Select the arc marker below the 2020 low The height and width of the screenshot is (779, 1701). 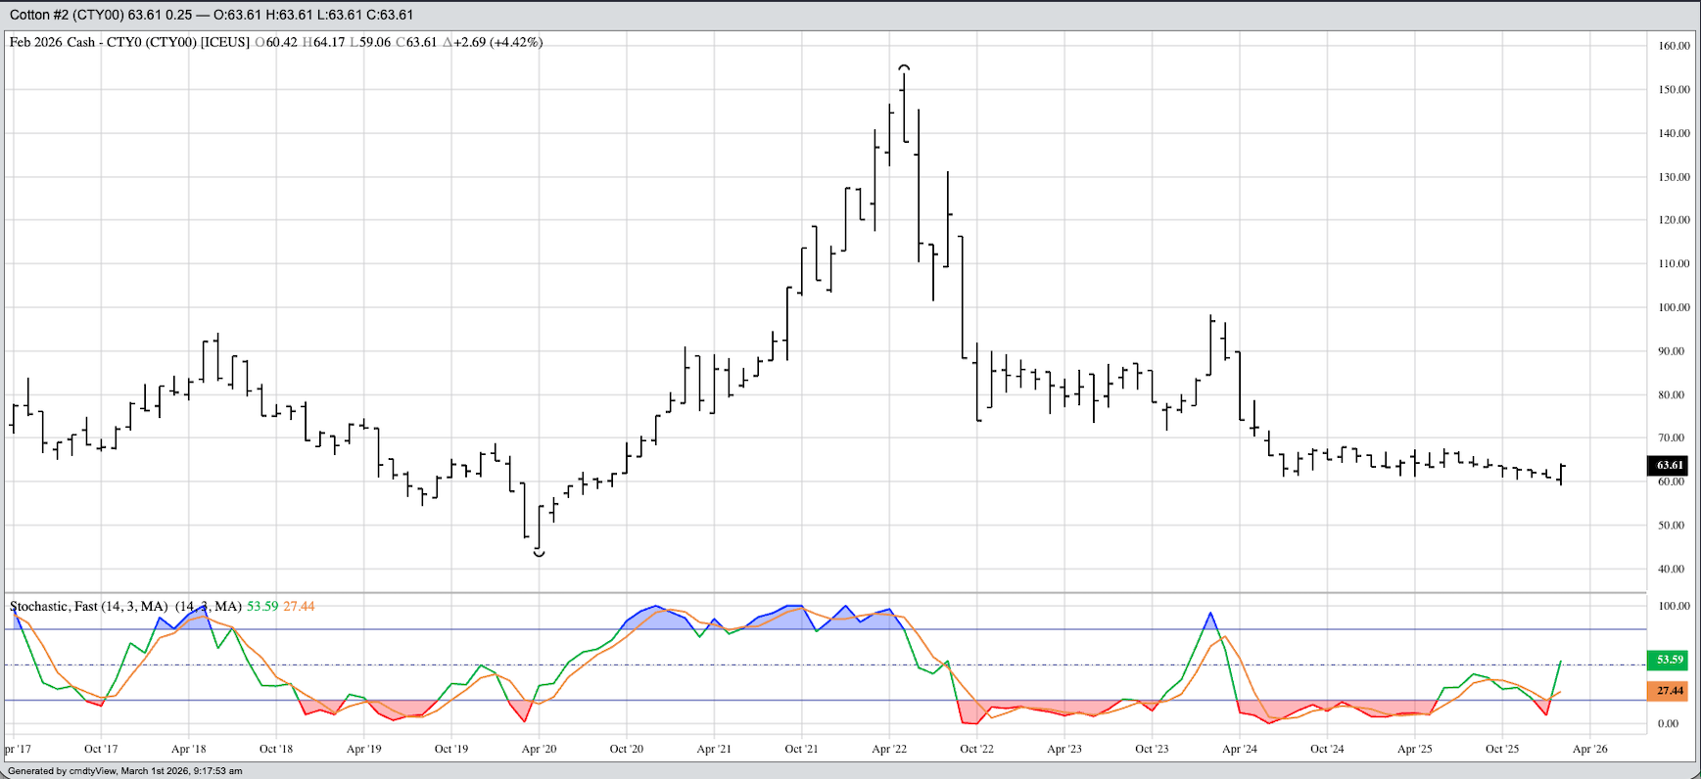(x=539, y=554)
